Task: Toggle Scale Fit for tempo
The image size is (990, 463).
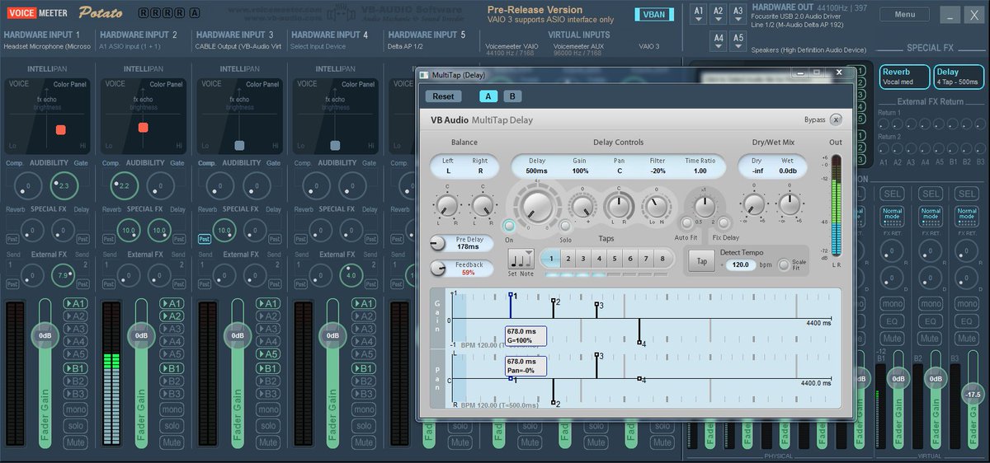Action: [x=784, y=264]
